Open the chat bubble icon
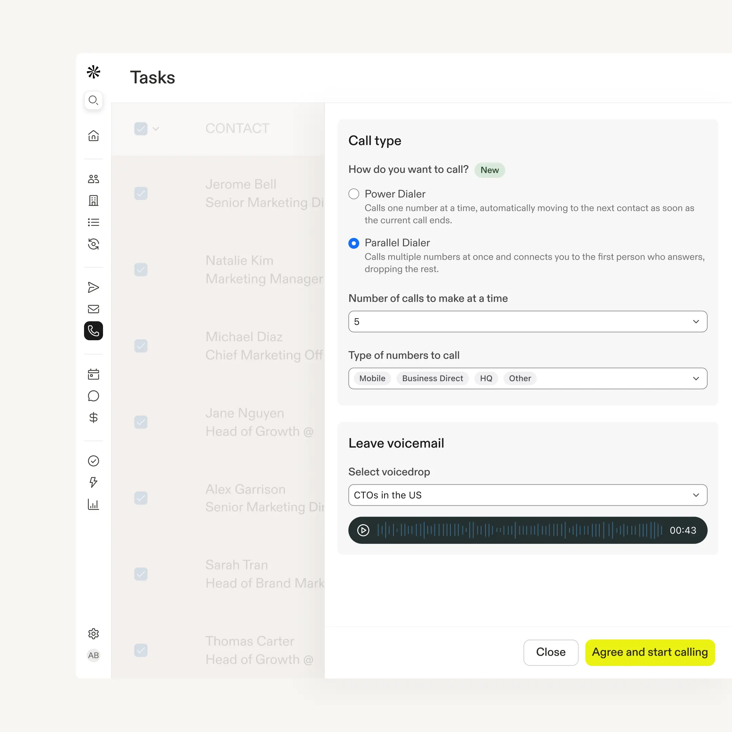The width and height of the screenshot is (732, 732). tap(93, 396)
